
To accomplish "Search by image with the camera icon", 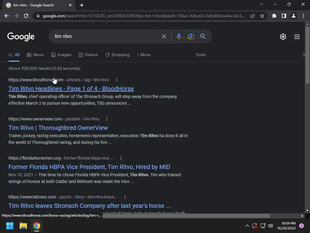I will coord(191,36).
